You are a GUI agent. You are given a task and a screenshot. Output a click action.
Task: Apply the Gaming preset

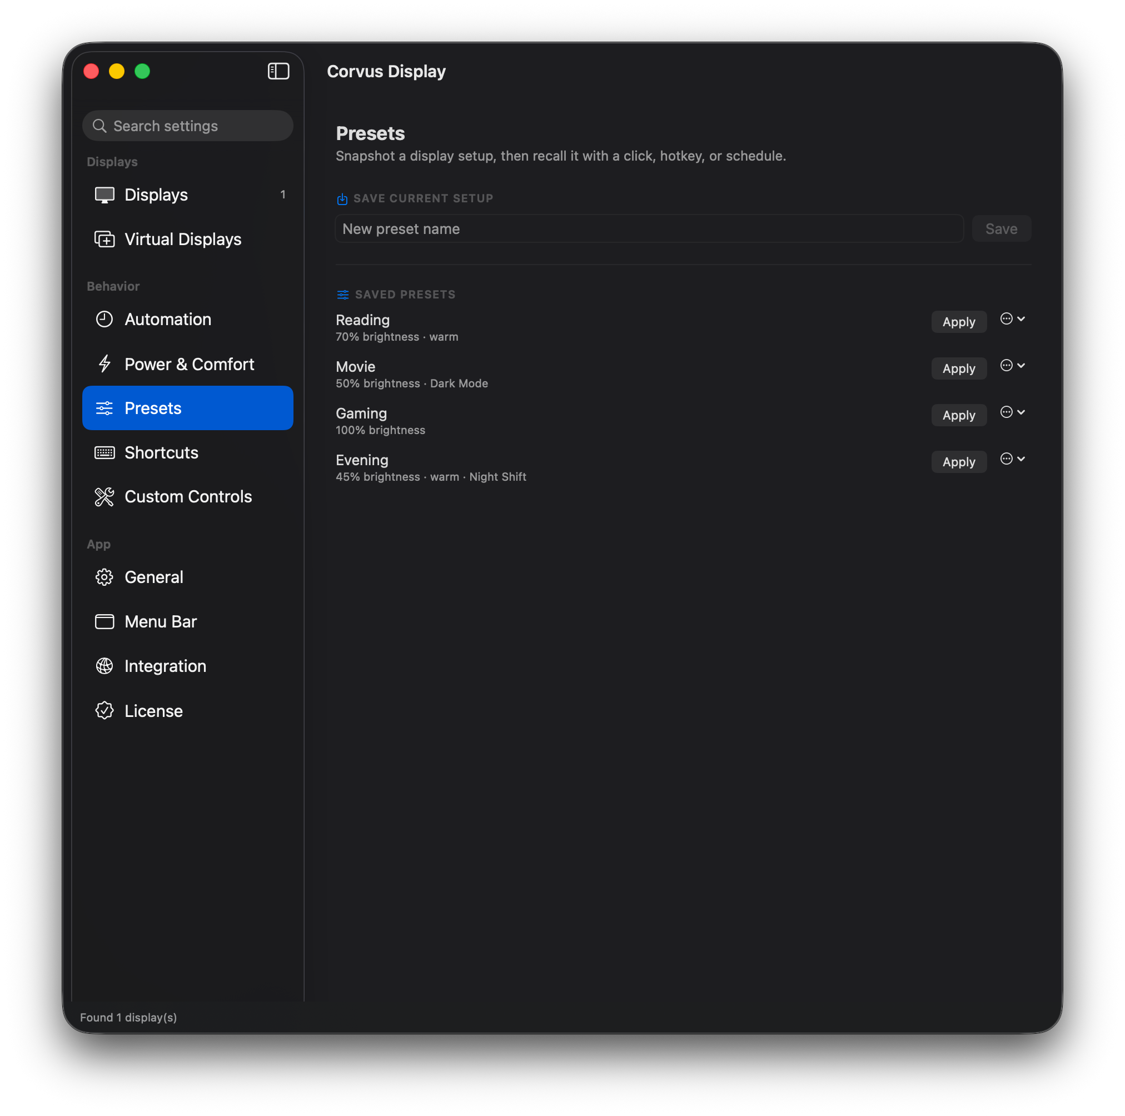959,415
